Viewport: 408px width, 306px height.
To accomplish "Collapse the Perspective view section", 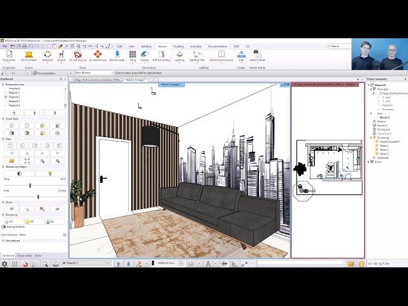I will pos(3,85).
